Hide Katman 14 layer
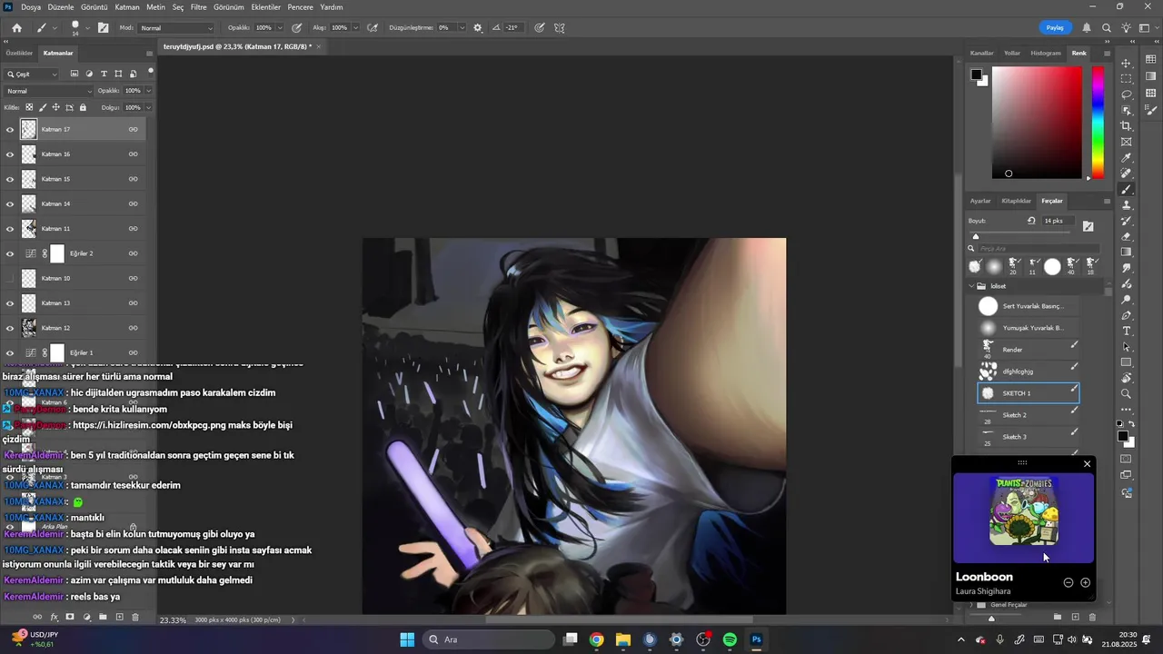Screen dimensions: 1163x654 pyautogui.click(x=10, y=204)
